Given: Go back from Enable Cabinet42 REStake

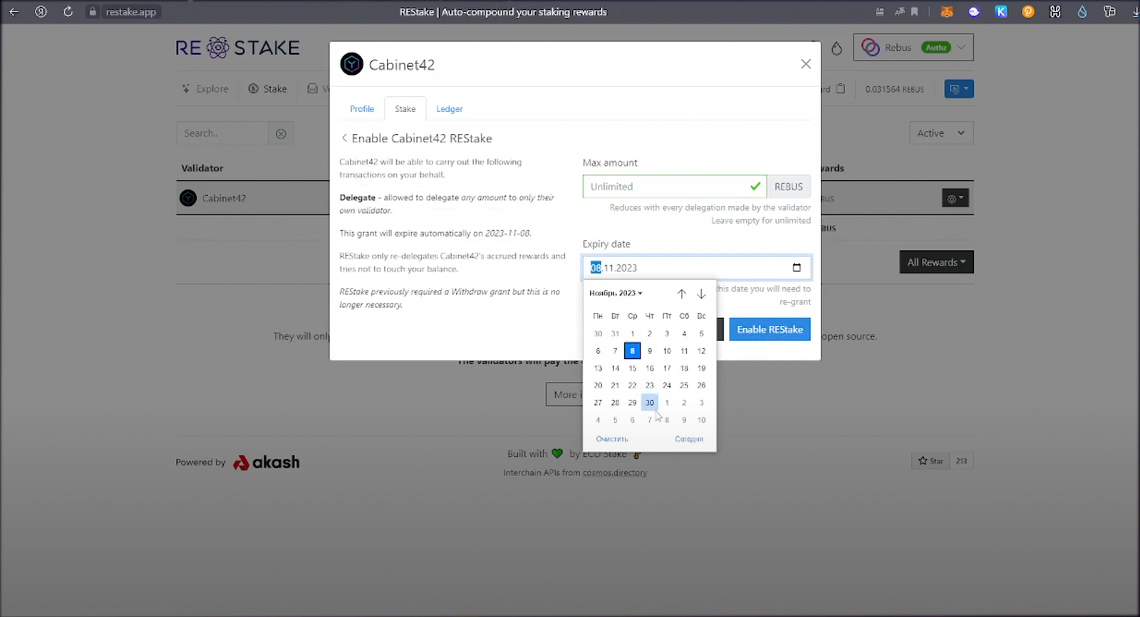Looking at the screenshot, I should point(344,138).
